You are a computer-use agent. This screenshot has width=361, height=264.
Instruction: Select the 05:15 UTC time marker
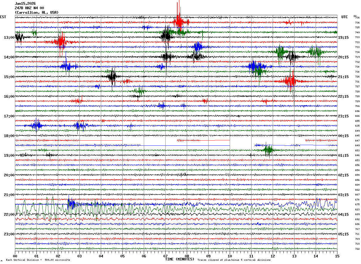(343, 234)
